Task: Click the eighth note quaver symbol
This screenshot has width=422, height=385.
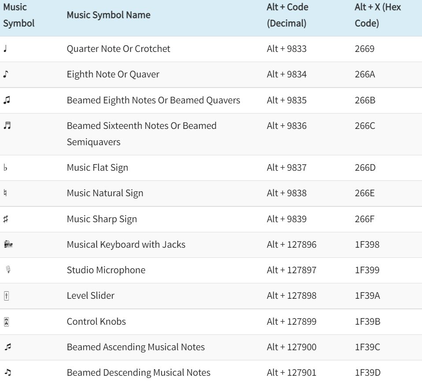Action: click(x=6, y=74)
